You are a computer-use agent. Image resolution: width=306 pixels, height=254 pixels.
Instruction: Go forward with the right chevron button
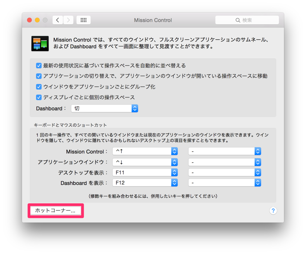coord(68,20)
